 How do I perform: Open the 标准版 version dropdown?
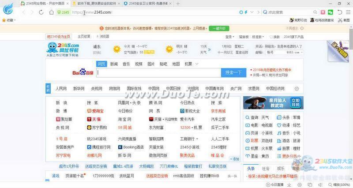tap(258, 37)
